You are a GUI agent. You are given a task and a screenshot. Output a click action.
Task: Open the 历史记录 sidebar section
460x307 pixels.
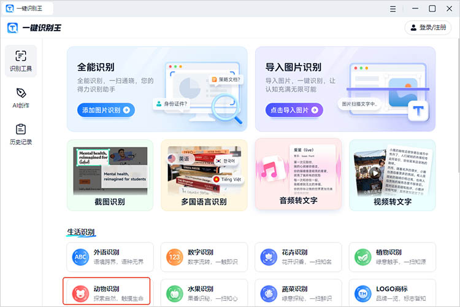pyautogui.click(x=21, y=134)
